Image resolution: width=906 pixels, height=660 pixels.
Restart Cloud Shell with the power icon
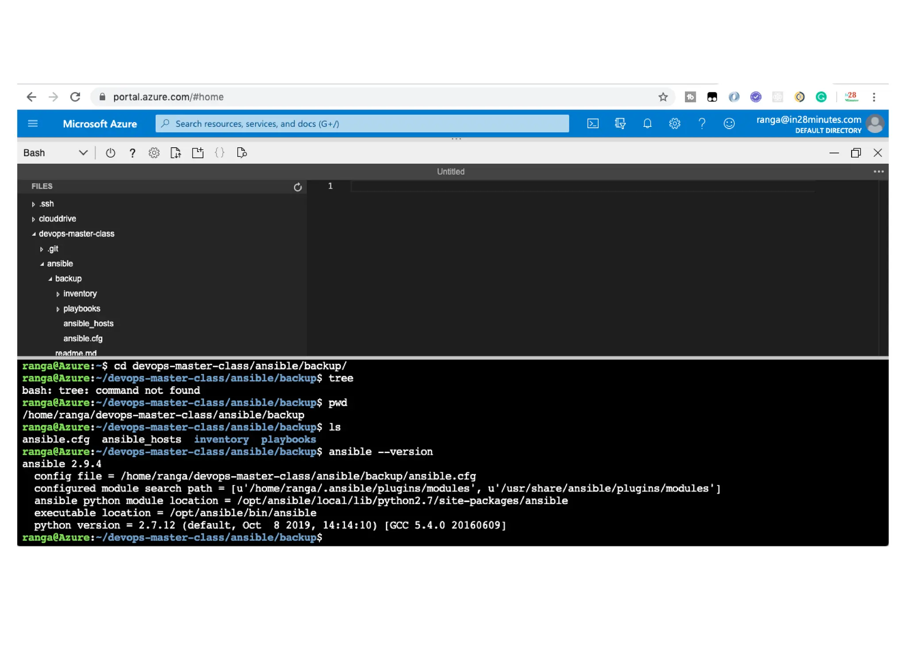click(110, 153)
